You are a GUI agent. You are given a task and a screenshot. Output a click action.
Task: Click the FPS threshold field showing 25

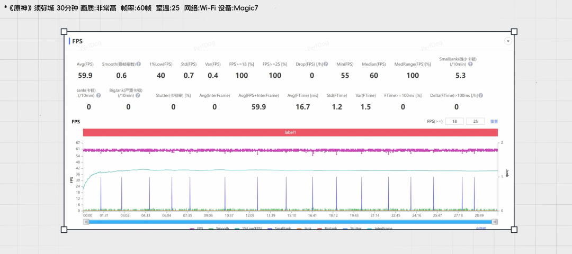pyautogui.click(x=475, y=121)
